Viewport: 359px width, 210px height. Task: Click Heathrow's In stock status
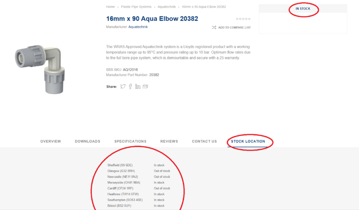click(159, 194)
